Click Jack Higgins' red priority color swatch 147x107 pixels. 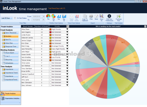click(x=51, y=32)
